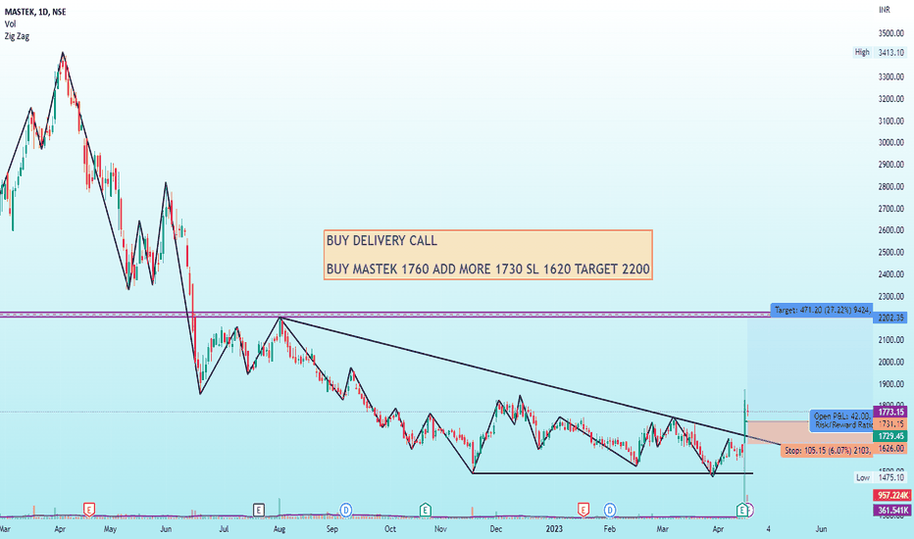Click the black E earnings marker before Aug
This screenshot has height=539, width=914.
tap(259, 510)
